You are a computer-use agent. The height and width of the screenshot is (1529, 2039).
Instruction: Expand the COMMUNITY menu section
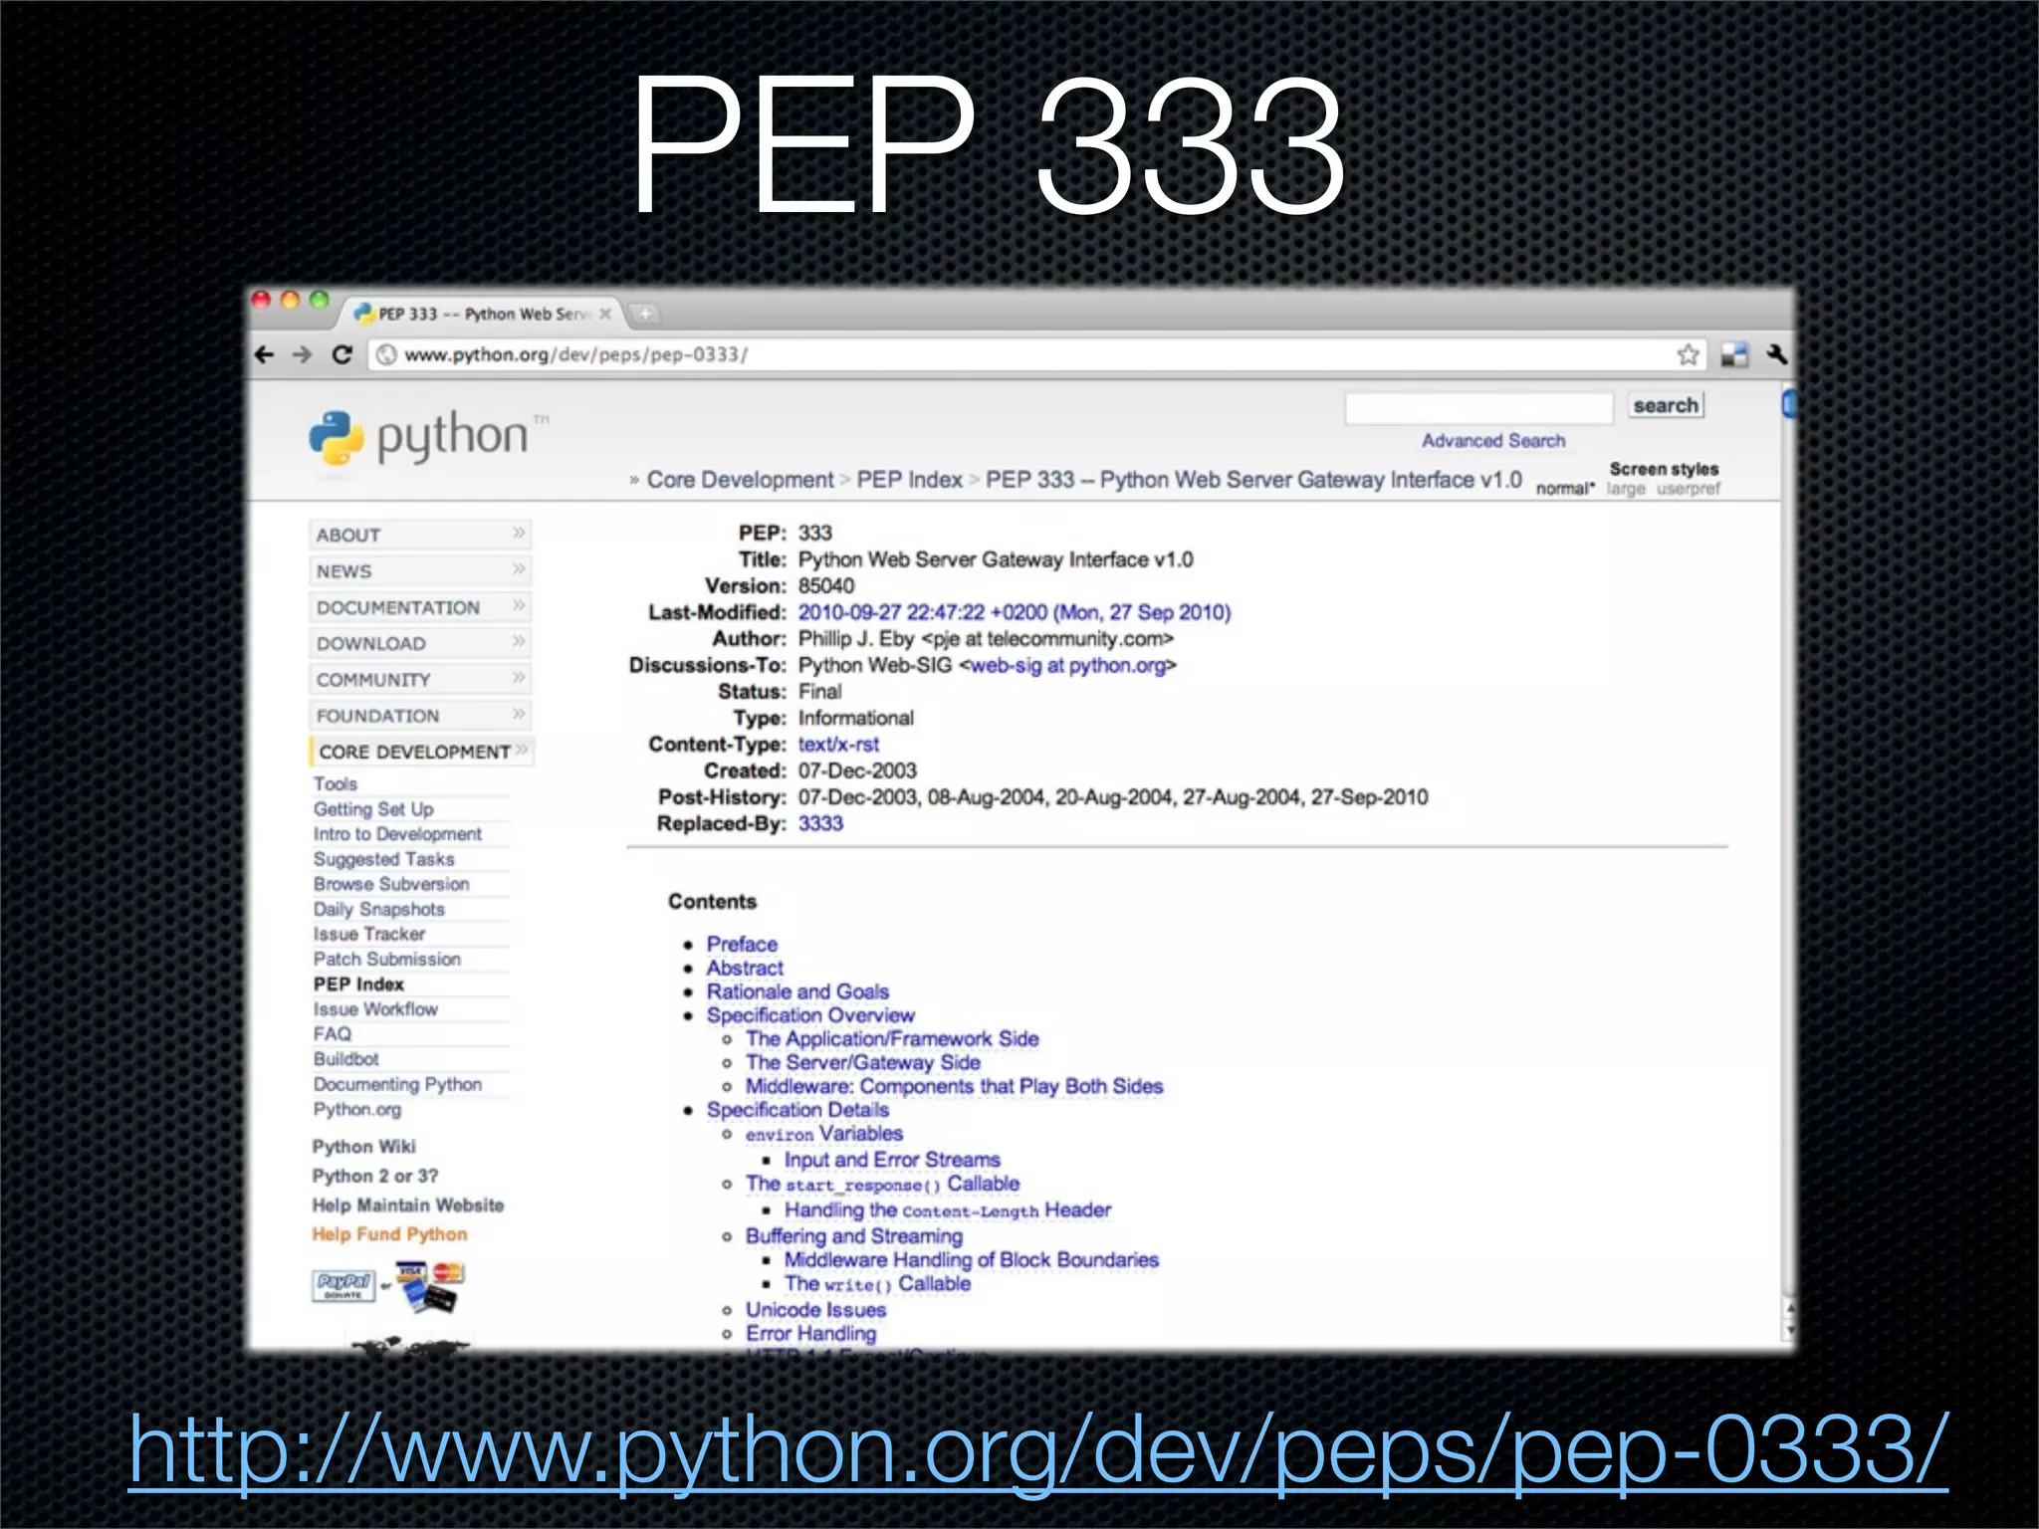[x=420, y=679]
